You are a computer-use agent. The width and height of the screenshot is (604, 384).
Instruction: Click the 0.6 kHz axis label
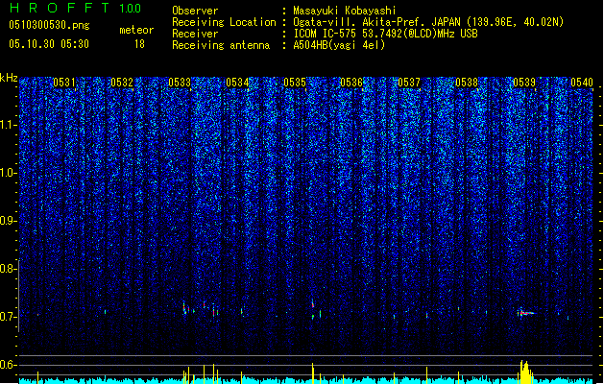pos(9,365)
